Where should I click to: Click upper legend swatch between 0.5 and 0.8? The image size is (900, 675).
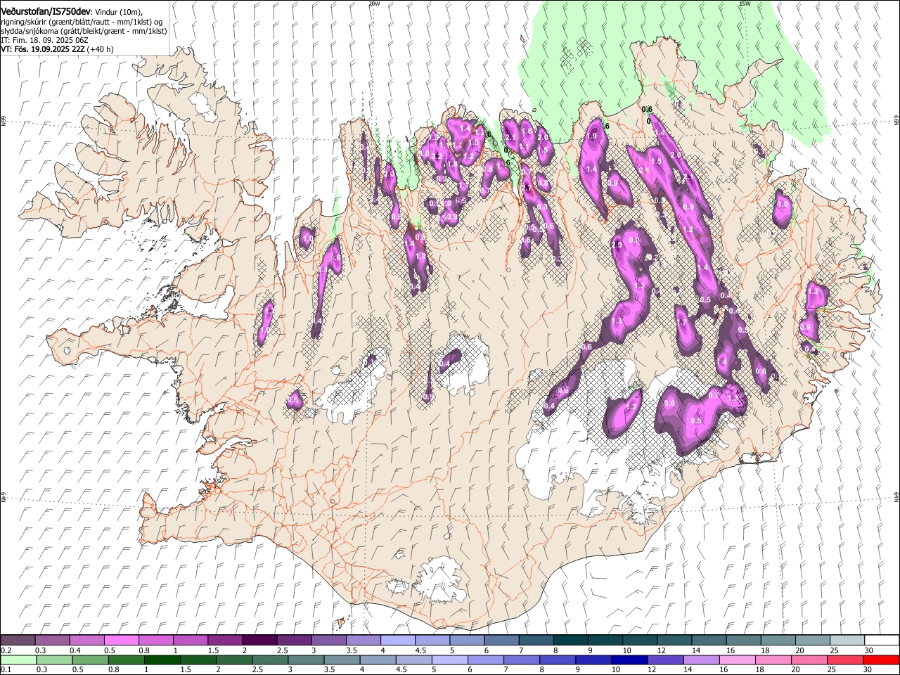122,640
